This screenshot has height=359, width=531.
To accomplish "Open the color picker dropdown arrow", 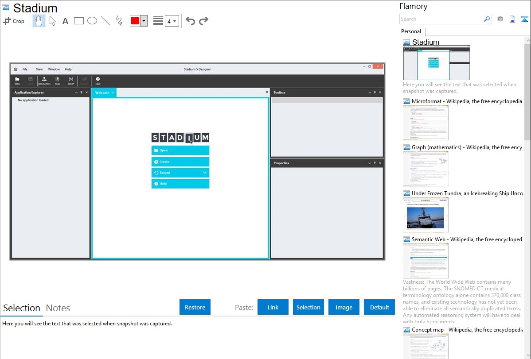I will (144, 21).
